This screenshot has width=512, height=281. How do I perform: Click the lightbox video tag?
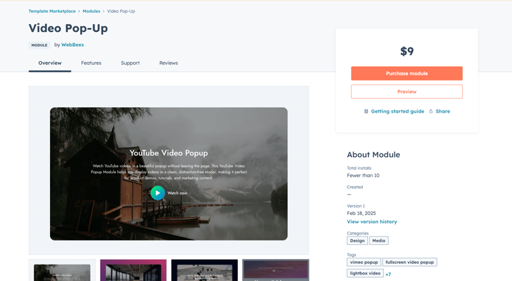pos(365,273)
